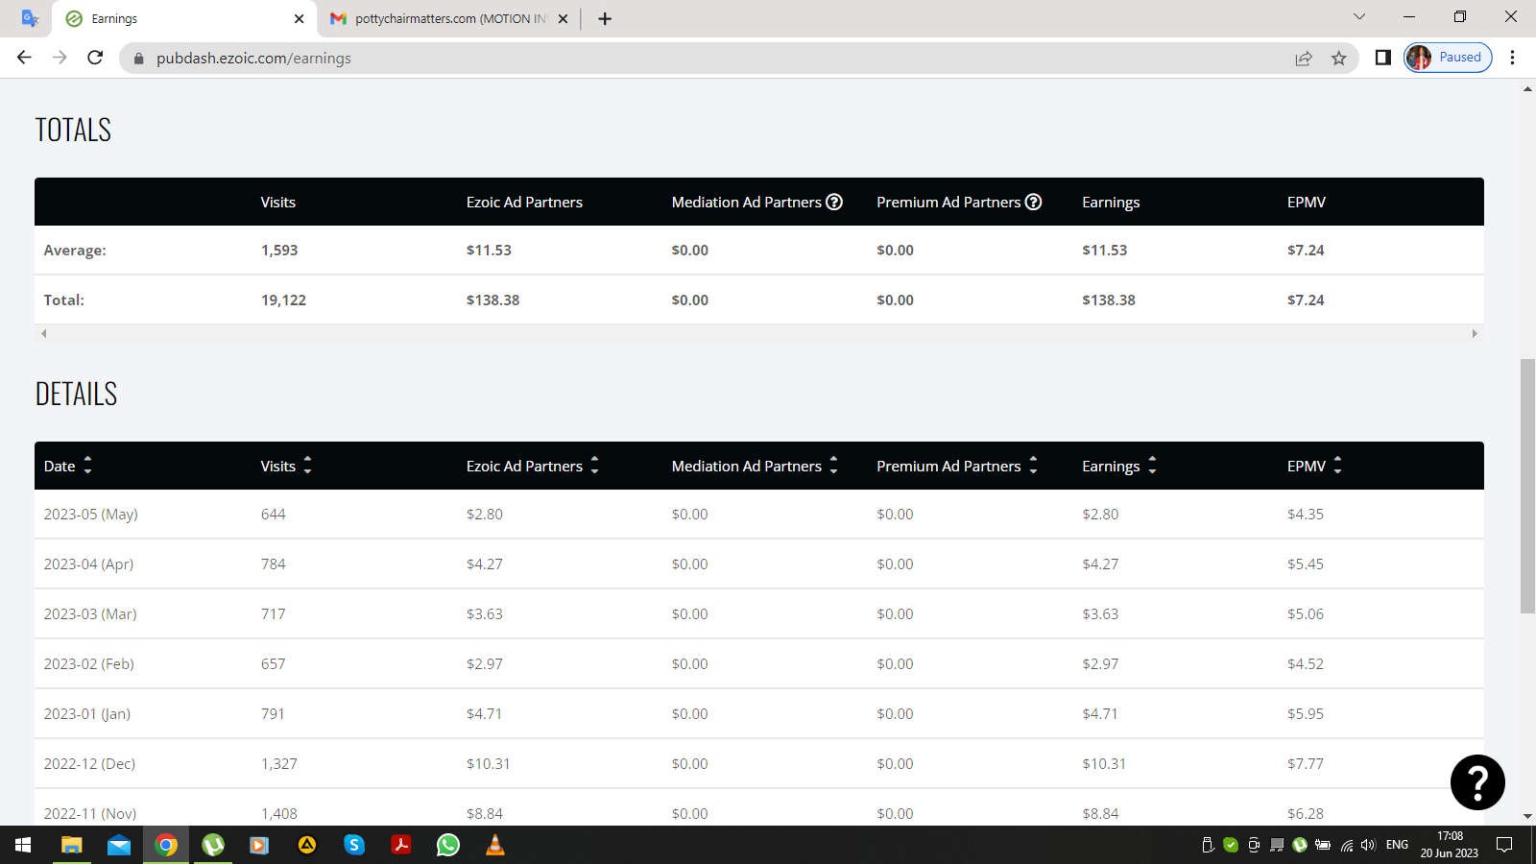The image size is (1536, 864).
Task: Open Mail app from taskbar
Action: click(118, 845)
